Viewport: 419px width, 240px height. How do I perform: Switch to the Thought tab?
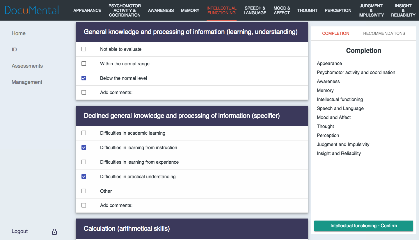307,10
